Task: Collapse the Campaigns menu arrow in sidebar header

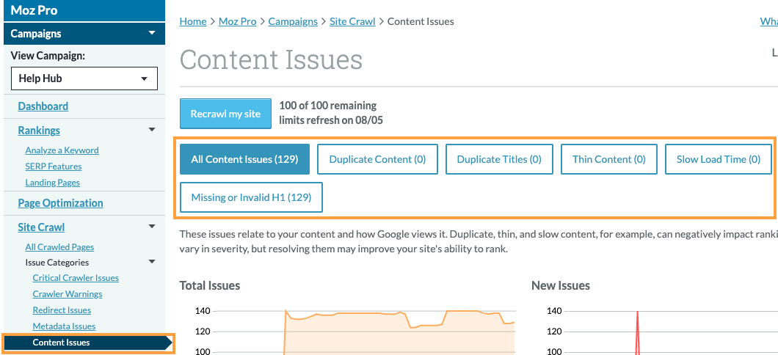Action: coord(152,33)
